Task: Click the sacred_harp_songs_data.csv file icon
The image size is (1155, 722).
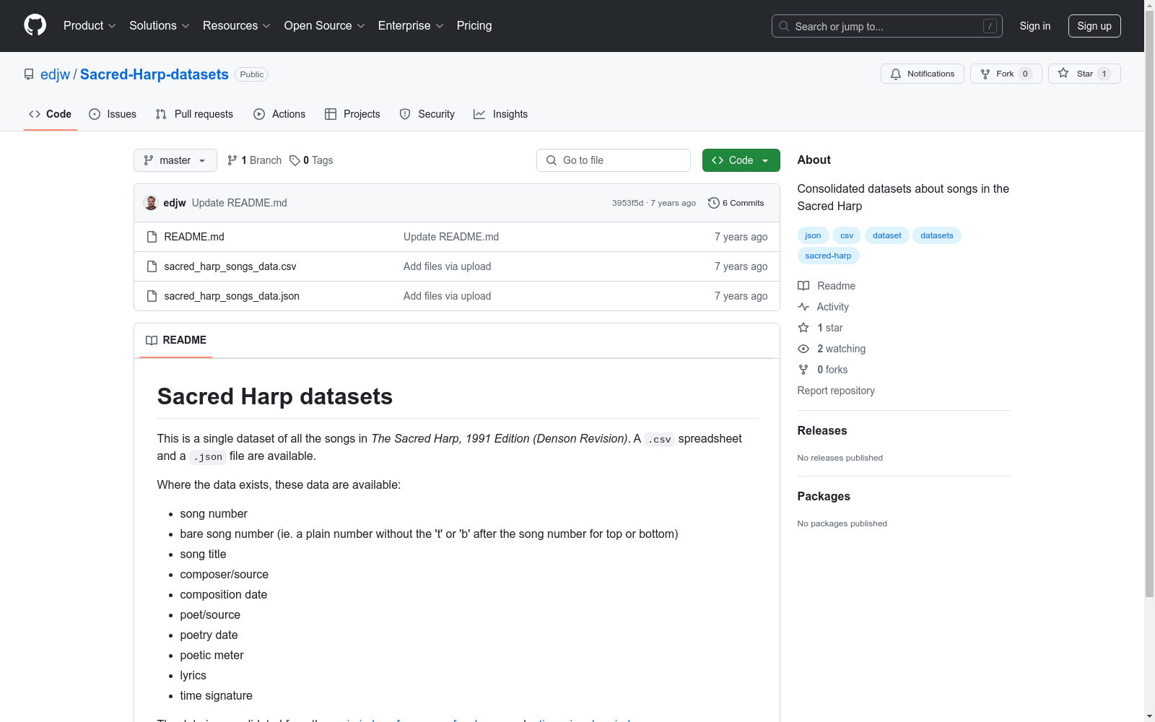Action: click(x=152, y=266)
